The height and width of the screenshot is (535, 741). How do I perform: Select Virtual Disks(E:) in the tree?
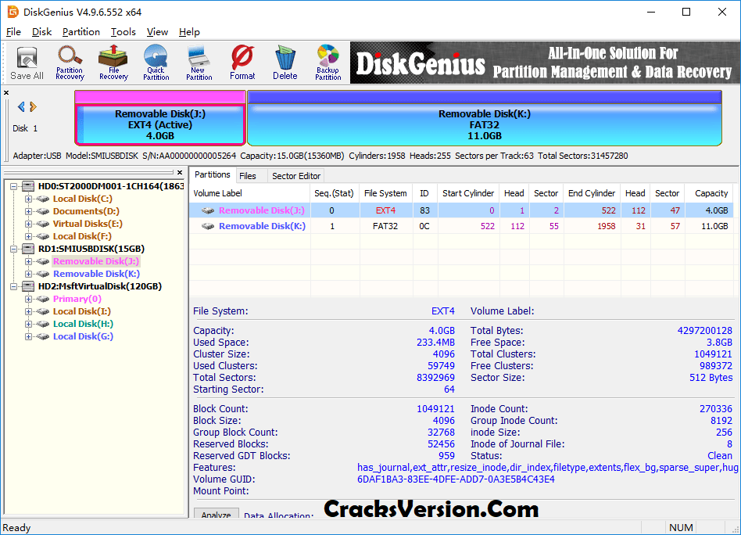tap(88, 224)
